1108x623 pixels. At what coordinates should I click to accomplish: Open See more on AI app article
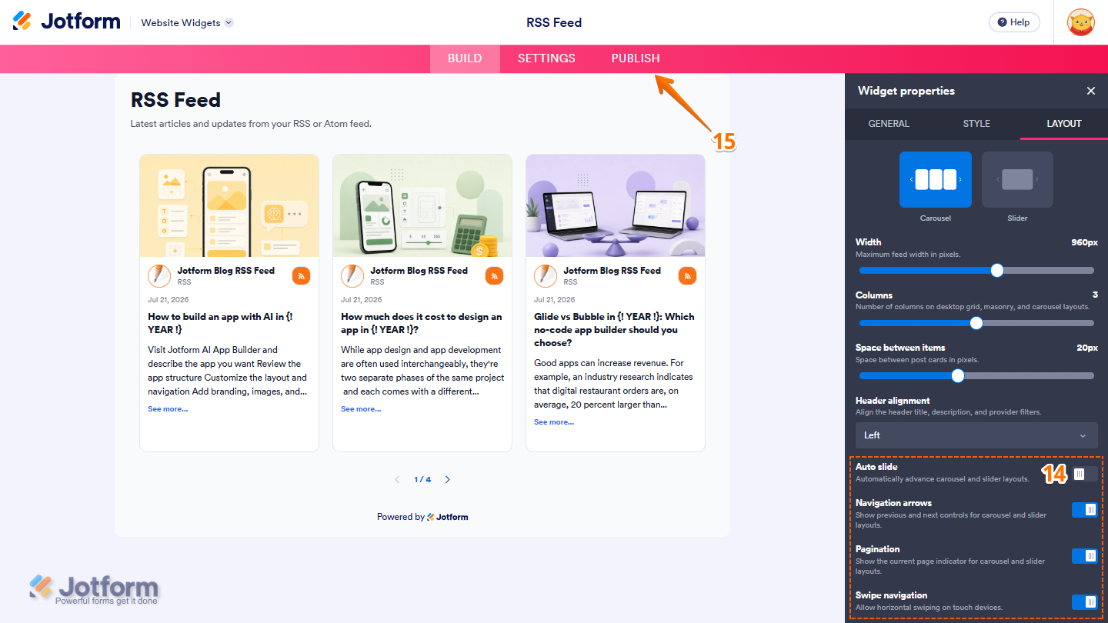[168, 409]
